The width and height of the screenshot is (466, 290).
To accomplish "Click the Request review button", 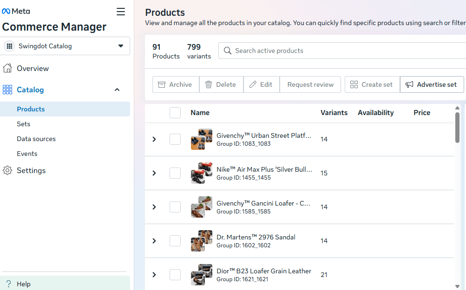I will click(x=310, y=84).
